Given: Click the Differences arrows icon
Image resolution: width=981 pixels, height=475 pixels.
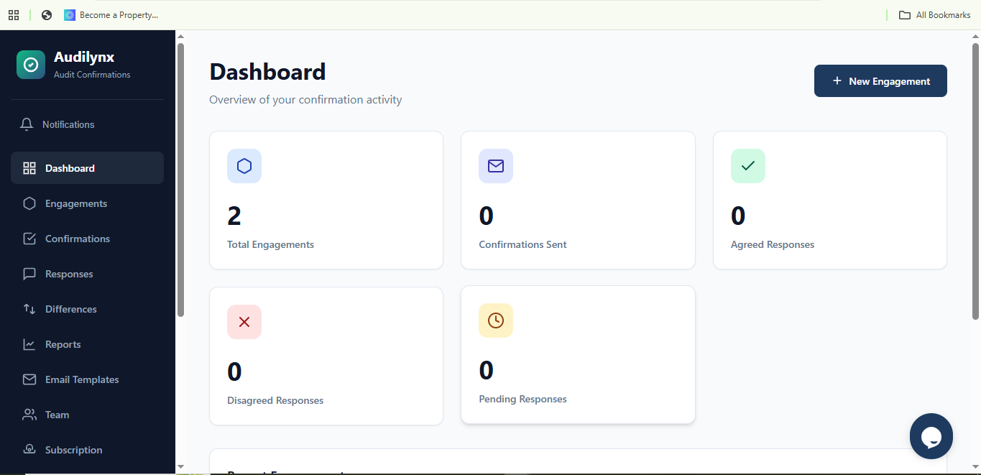Looking at the screenshot, I should point(29,309).
